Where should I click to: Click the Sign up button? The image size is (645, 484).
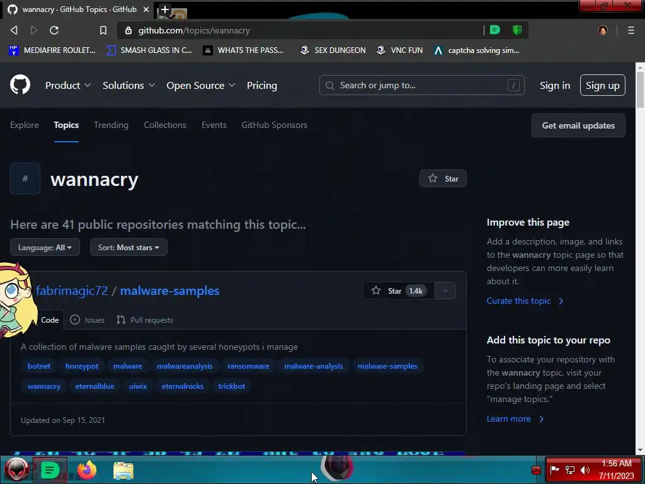pos(602,85)
